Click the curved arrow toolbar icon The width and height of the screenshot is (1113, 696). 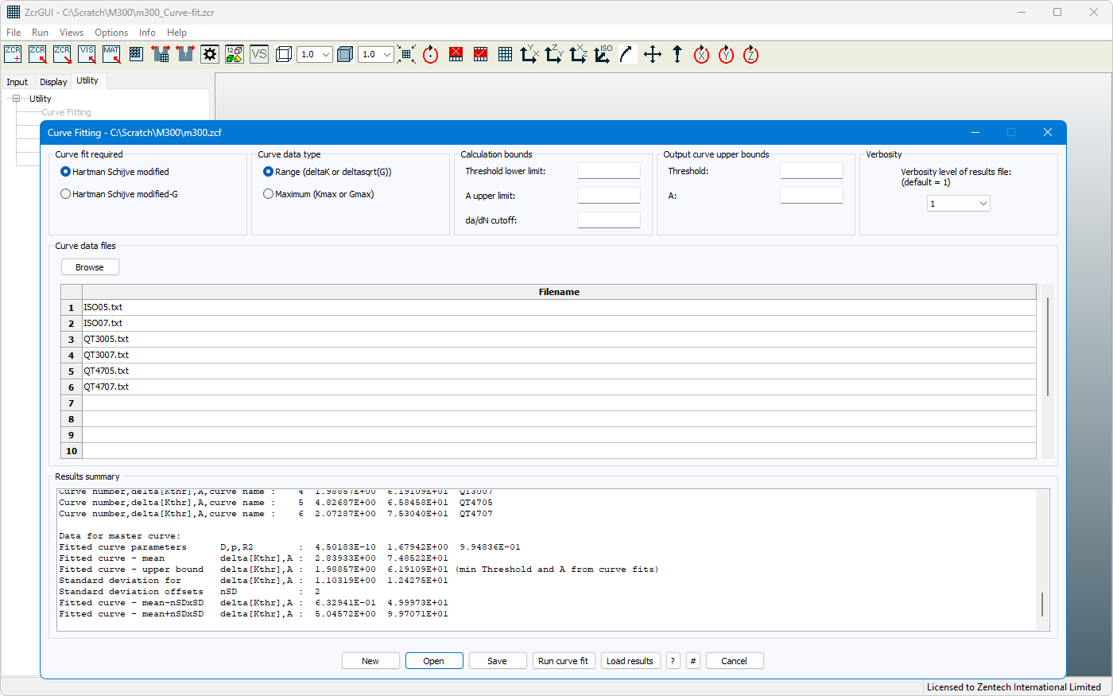click(628, 54)
